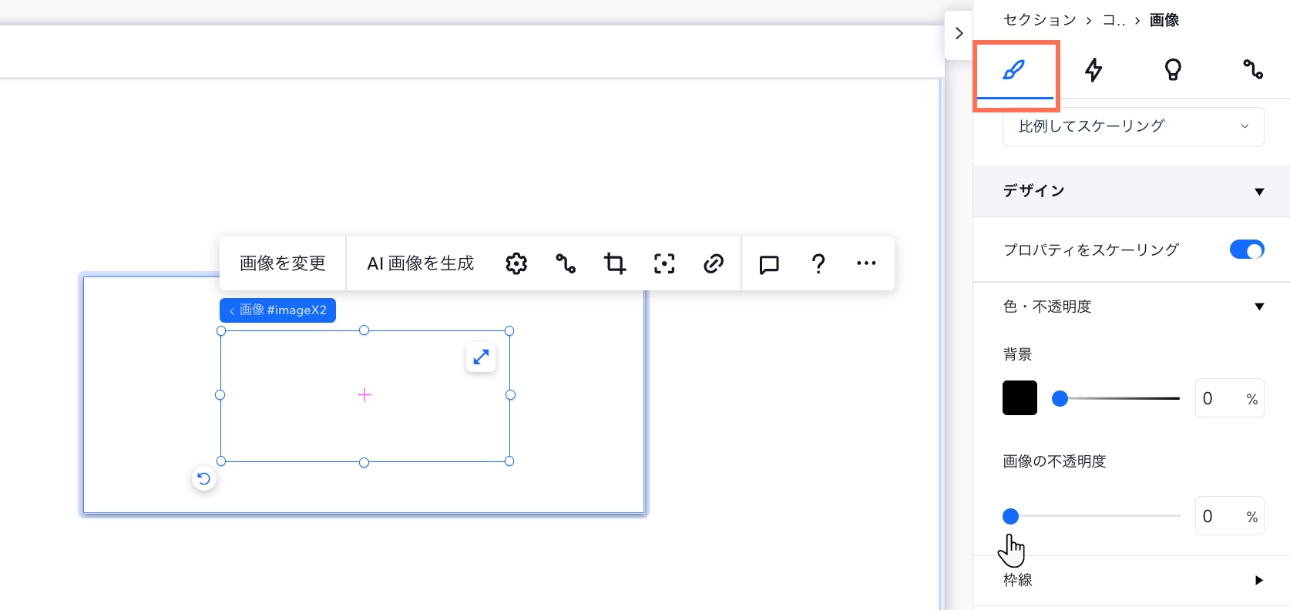Image resolution: width=1290 pixels, height=610 pixels.
Task: Click the link icon in floating toolbar
Action: [x=714, y=263]
